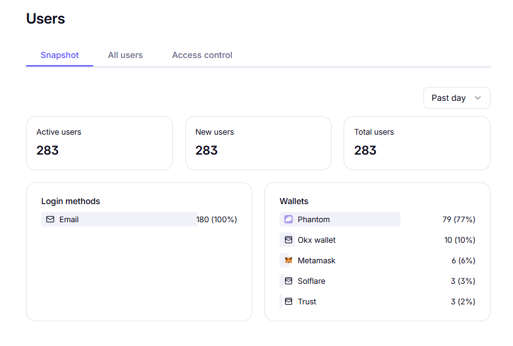Click the Phantom wallet row label
Image resolution: width=513 pixels, height=346 pixels.
click(x=313, y=219)
